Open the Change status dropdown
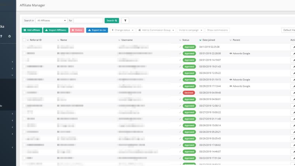The width and height of the screenshot is (295, 166). tap(122, 30)
